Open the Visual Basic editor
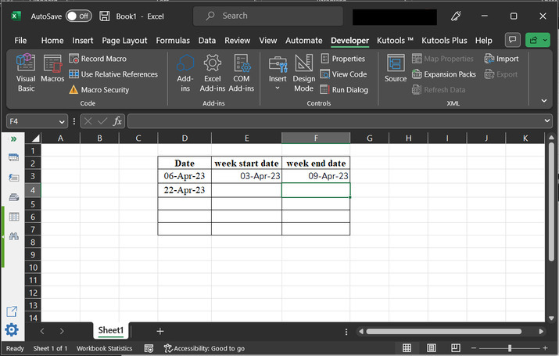559x356 pixels. tap(26, 72)
